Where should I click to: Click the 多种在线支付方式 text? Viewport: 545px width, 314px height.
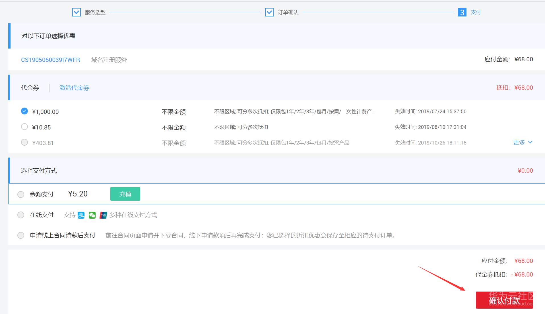133,215
